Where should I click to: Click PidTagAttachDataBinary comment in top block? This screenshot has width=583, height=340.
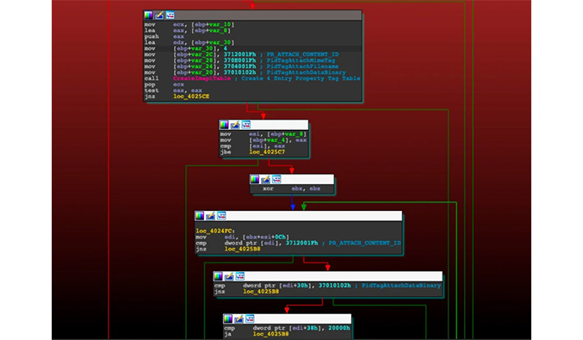(306, 72)
